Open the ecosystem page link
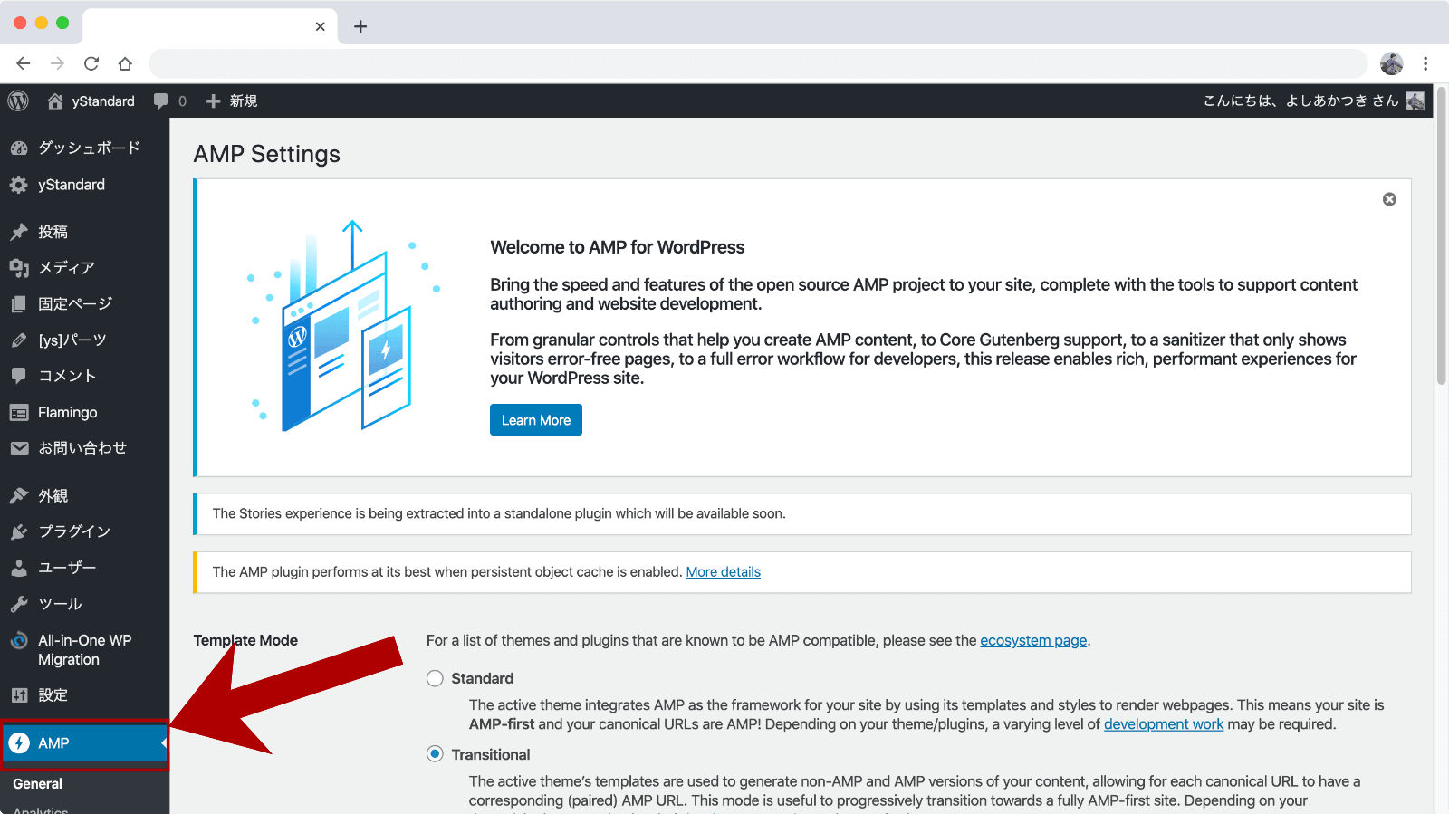Viewport: 1449px width, 814px height. (1033, 640)
